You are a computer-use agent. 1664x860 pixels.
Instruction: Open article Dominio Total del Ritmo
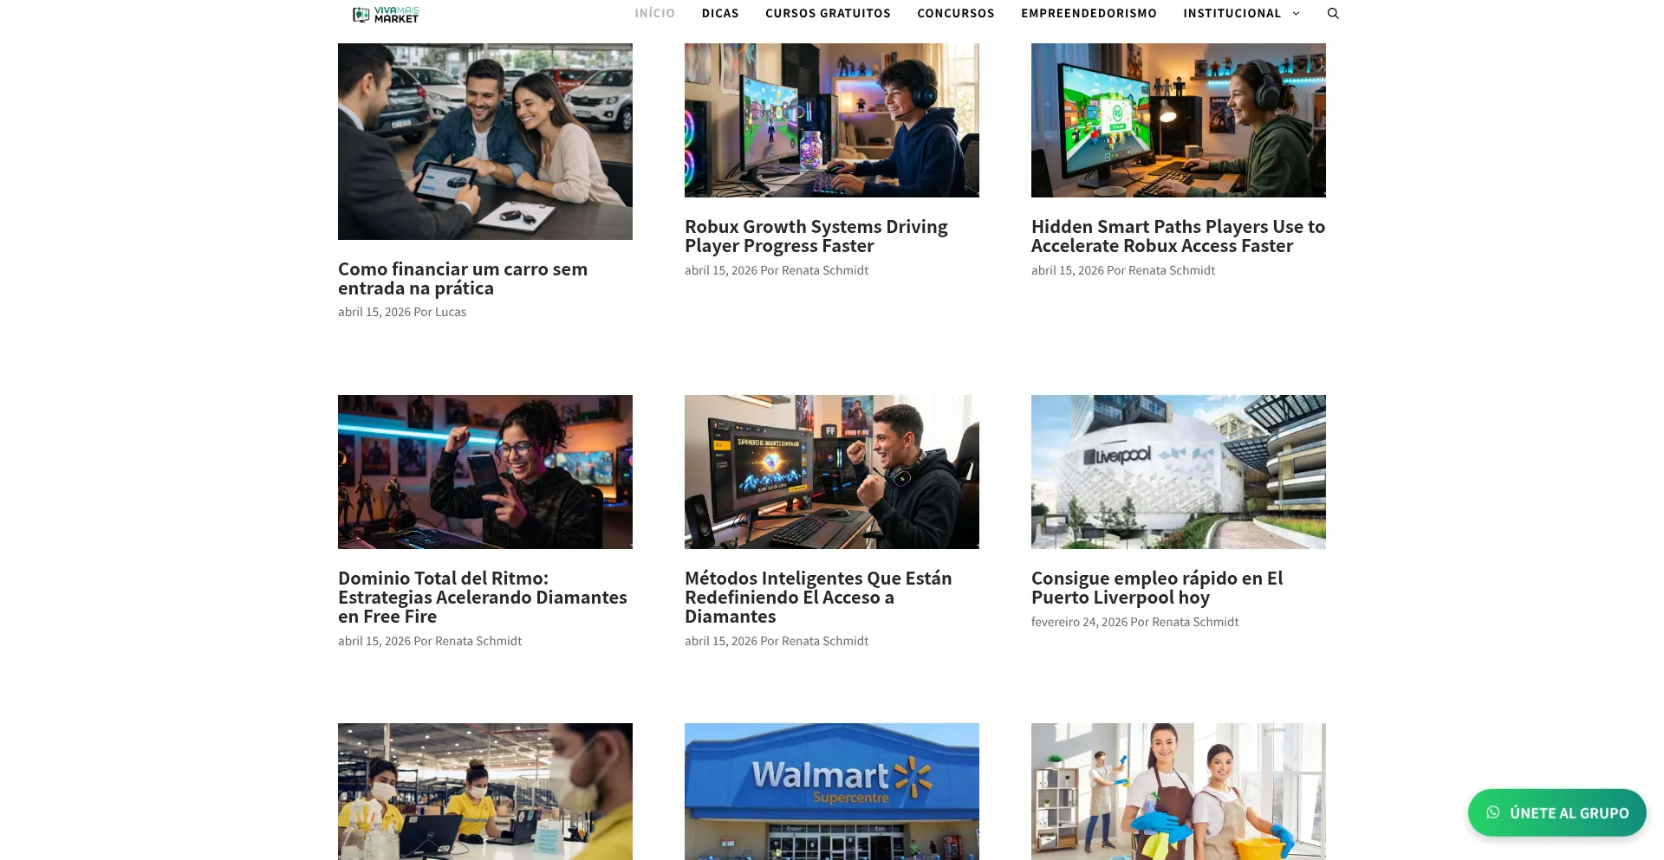[483, 597]
